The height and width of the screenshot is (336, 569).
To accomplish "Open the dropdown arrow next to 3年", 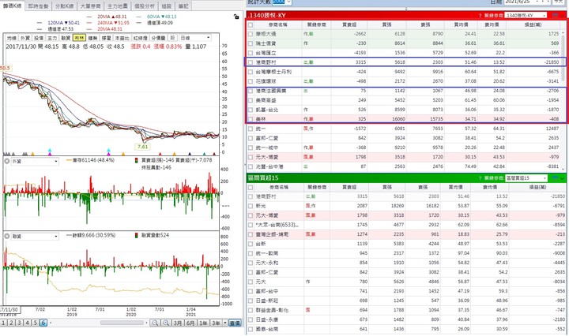I will pos(225,323).
